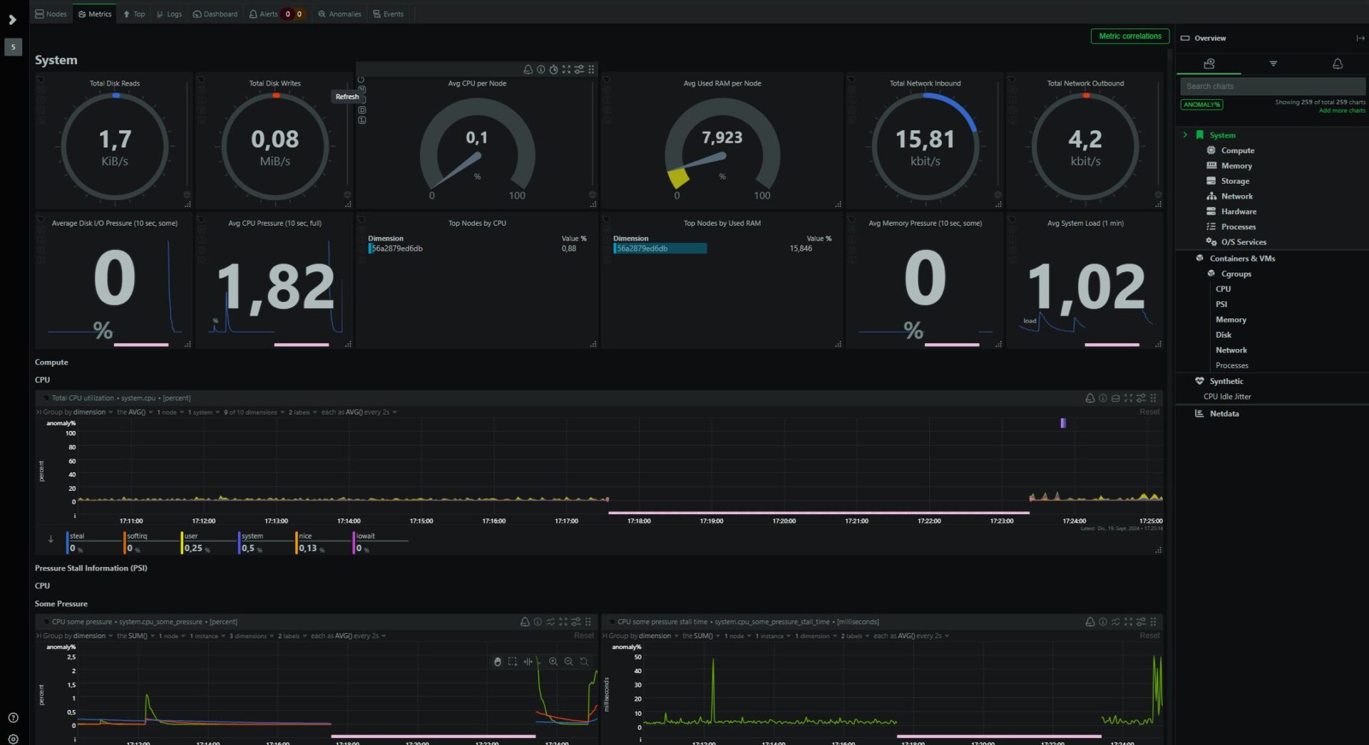Enter fullscreen on the Total CPU utilization chart
The width and height of the screenshot is (1369, 745).
(x=1127, y=398)
